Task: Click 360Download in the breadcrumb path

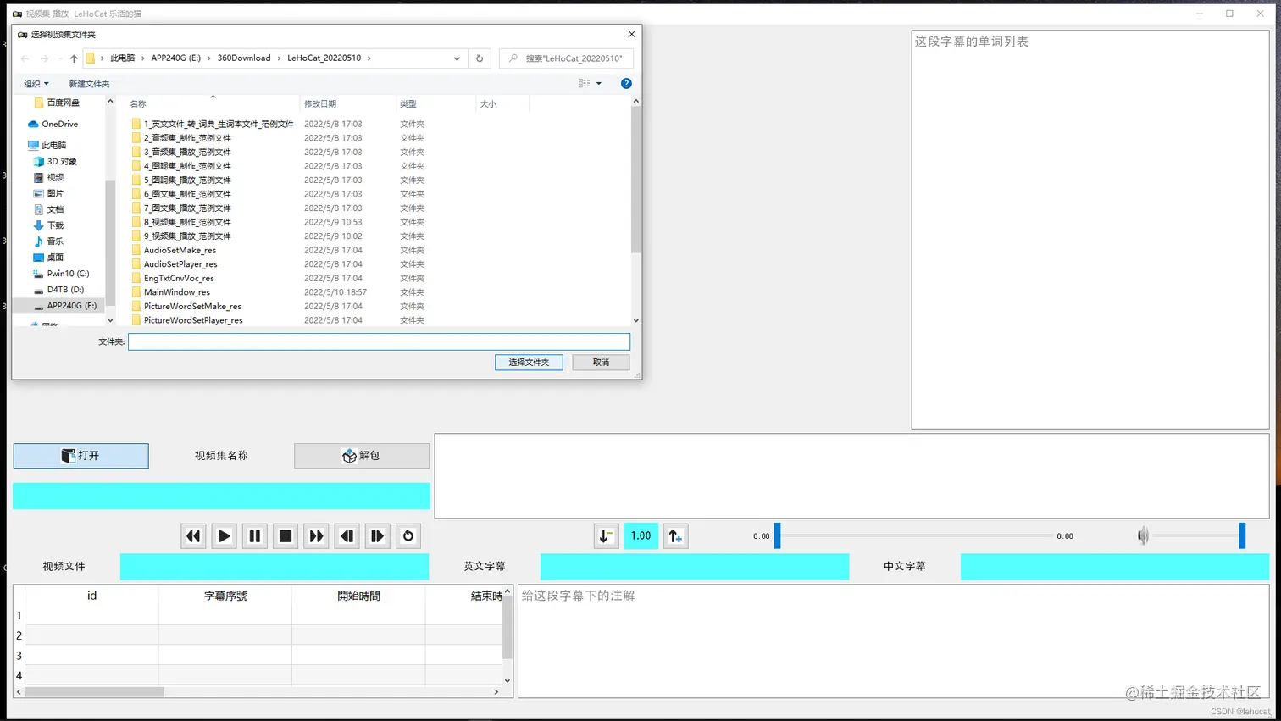Action: click(244, 58)
